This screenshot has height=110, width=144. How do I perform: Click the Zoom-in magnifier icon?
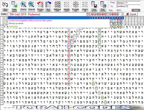click(23, 5)
